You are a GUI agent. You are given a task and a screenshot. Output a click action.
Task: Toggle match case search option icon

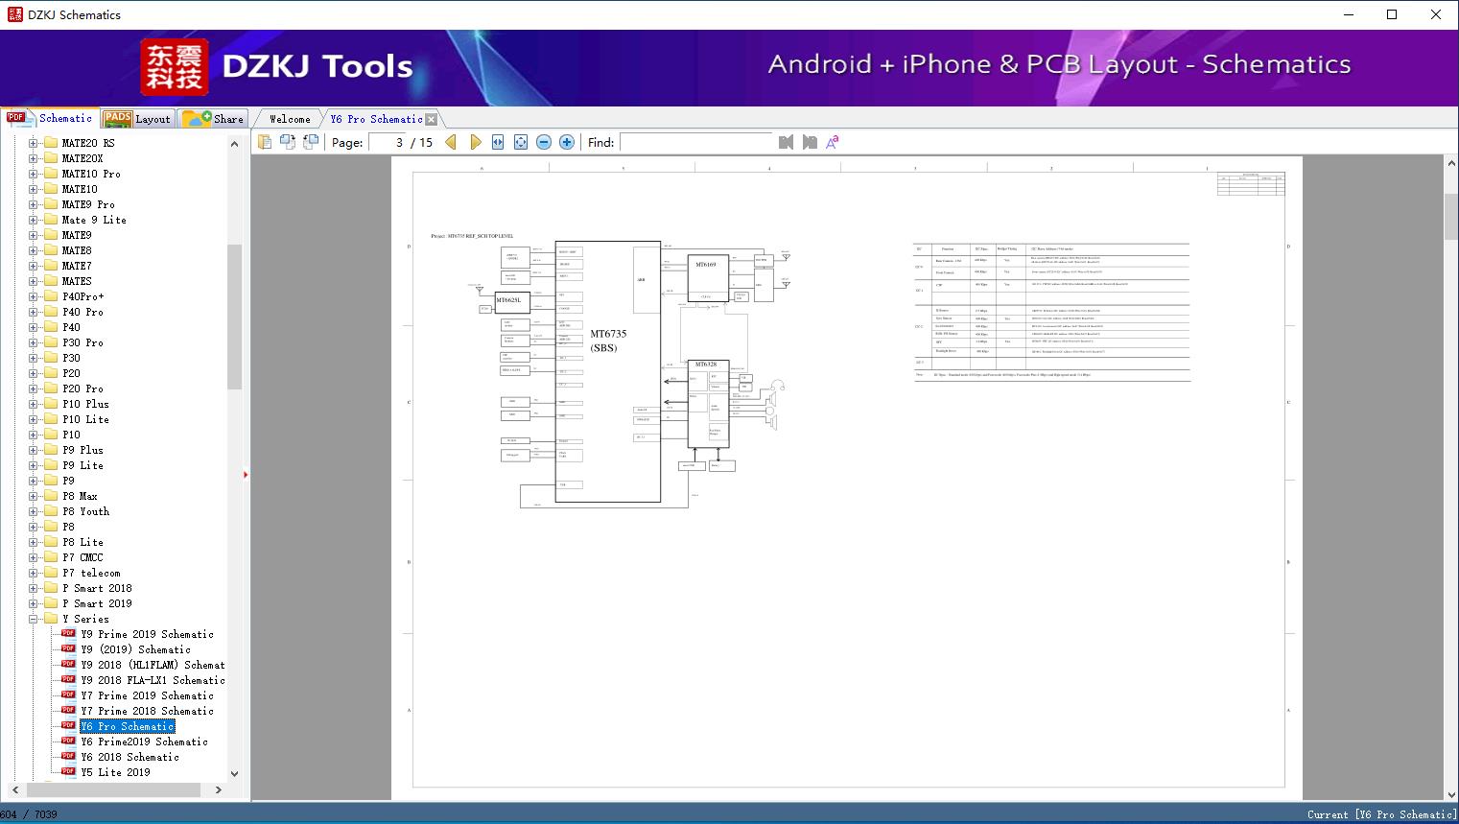pos(833,142)
